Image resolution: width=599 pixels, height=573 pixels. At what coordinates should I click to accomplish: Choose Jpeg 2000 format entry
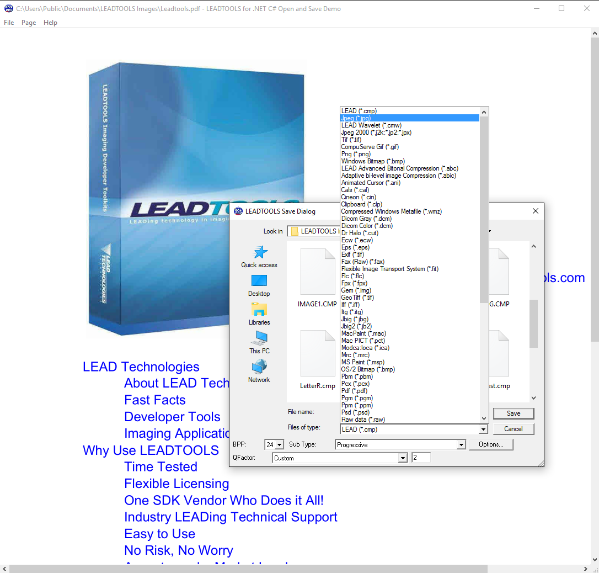(x=409, y=132)
